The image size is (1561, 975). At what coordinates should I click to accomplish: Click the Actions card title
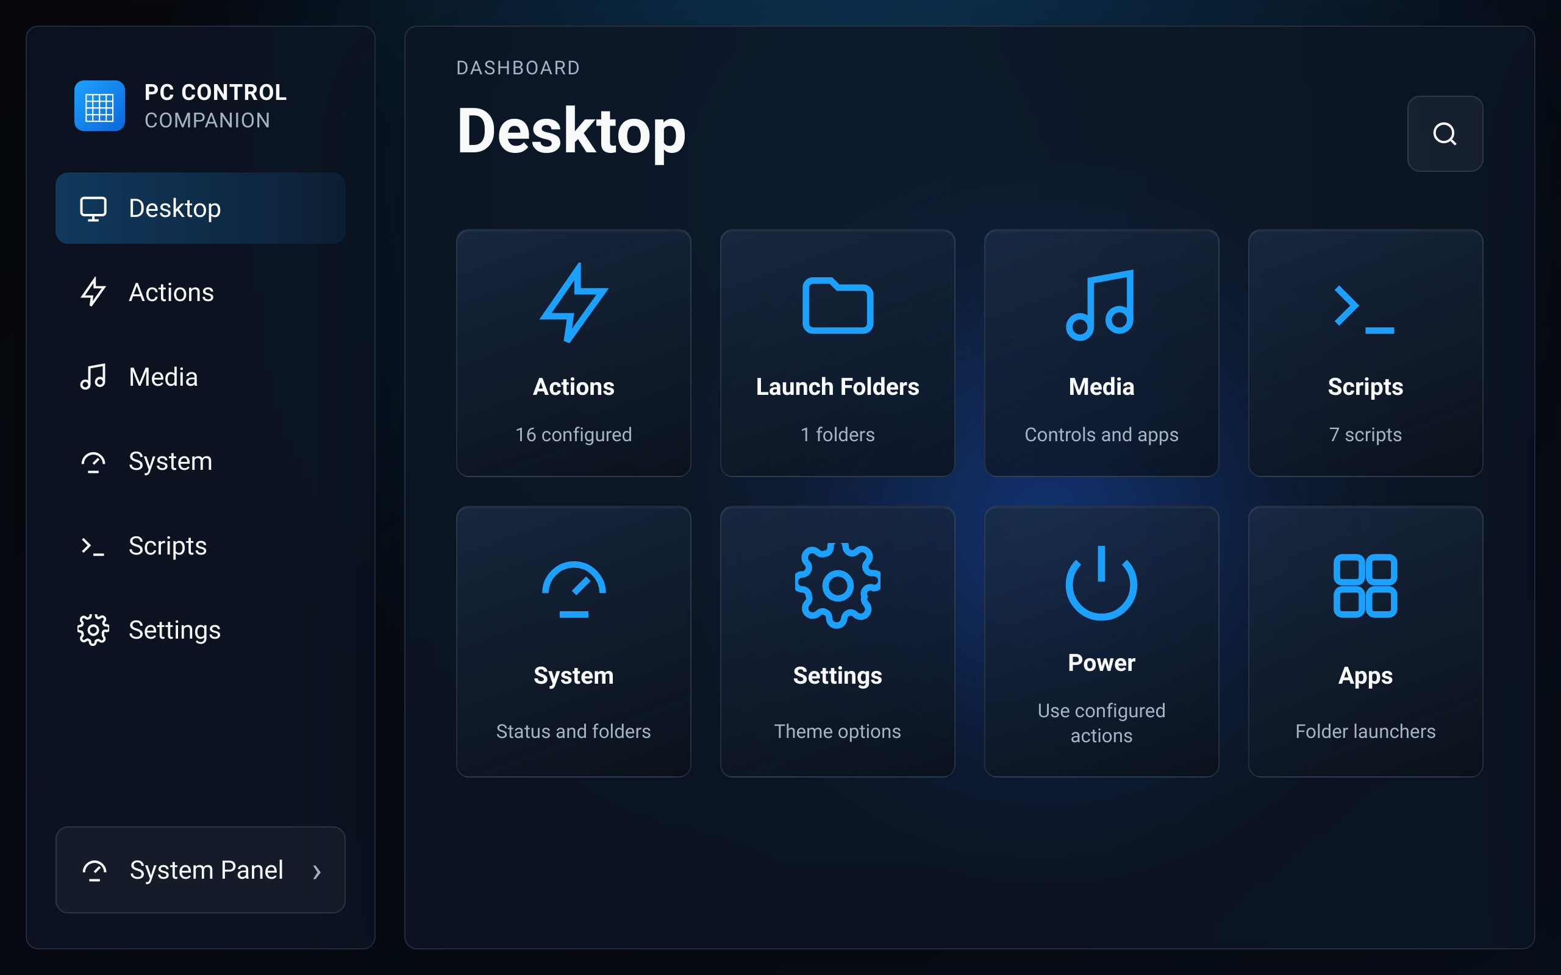click(573, 387)
